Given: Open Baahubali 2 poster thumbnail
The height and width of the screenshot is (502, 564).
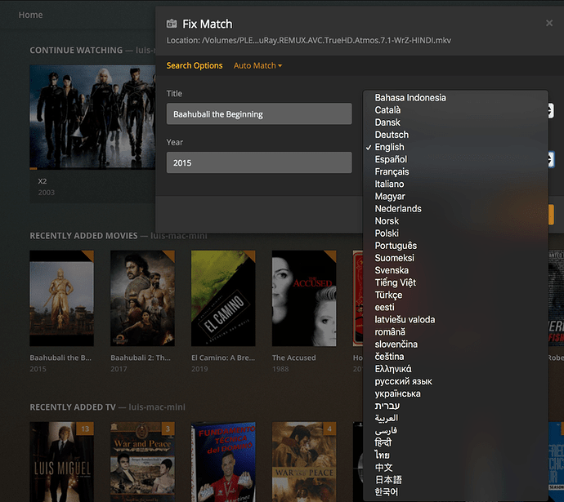Looking at the screenshot, I should pyautogui.click(x=142, y=299).
